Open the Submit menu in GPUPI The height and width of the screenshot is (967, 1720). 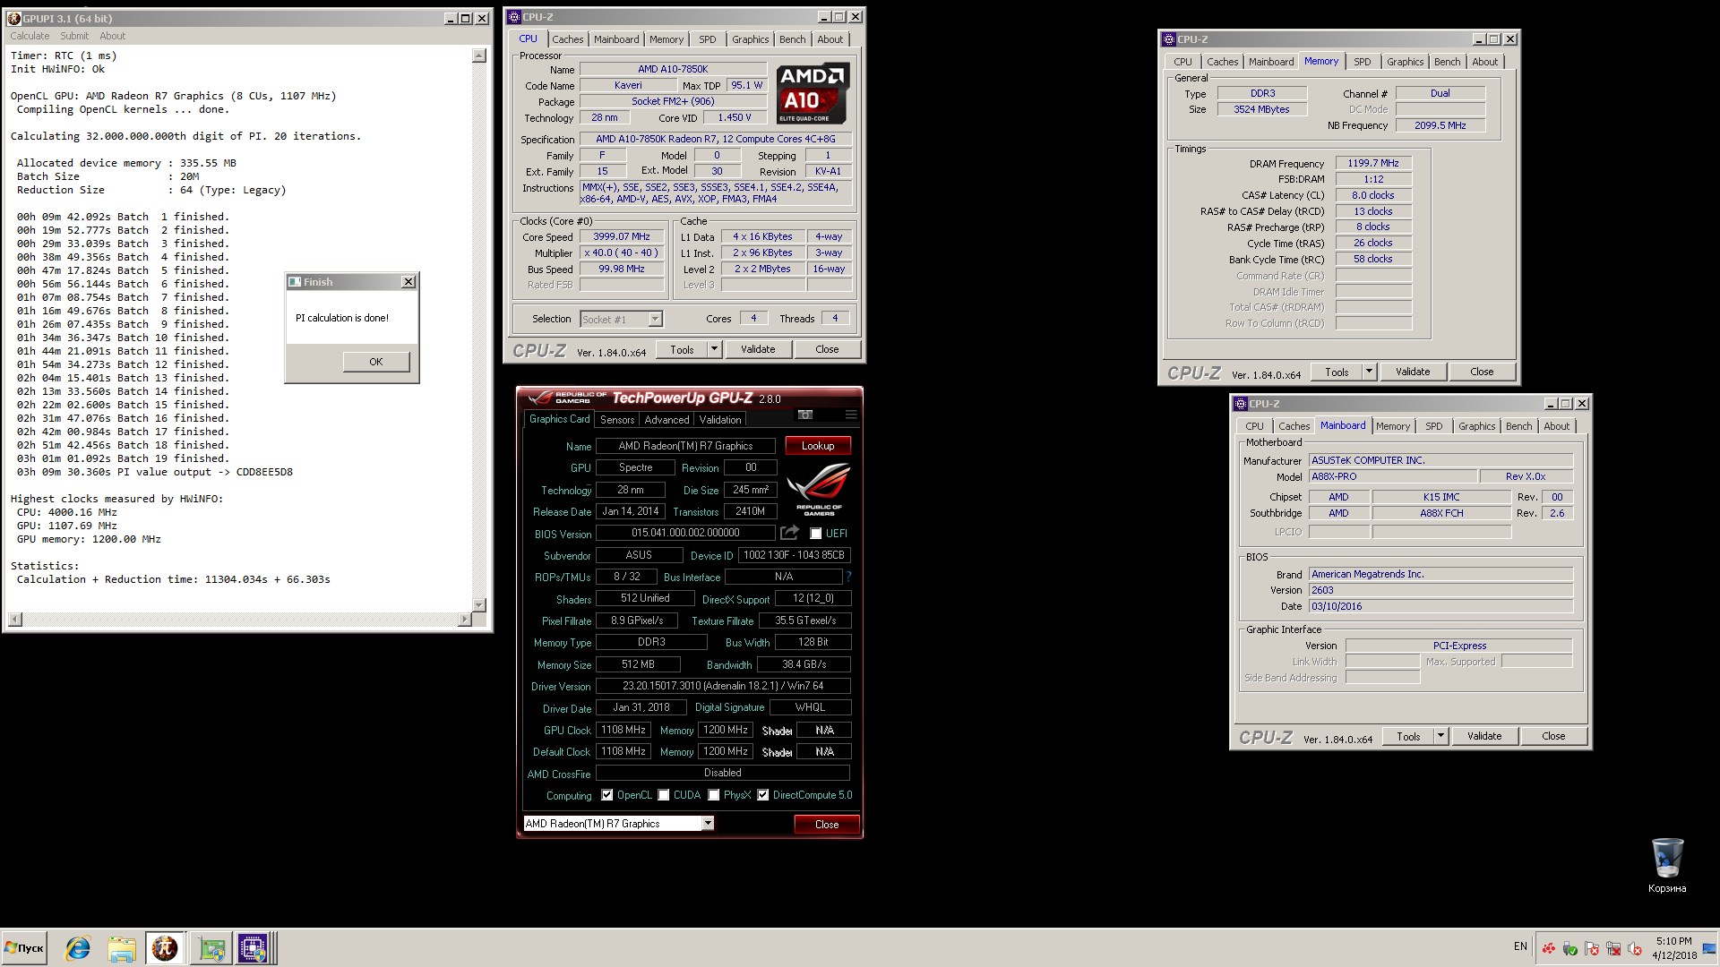click(x=74, y=36)
